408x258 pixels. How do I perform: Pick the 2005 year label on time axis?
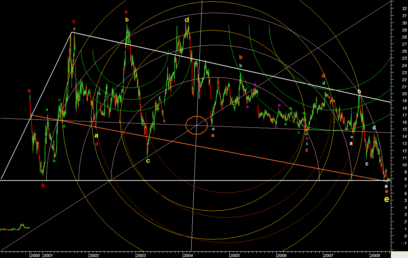235,255
